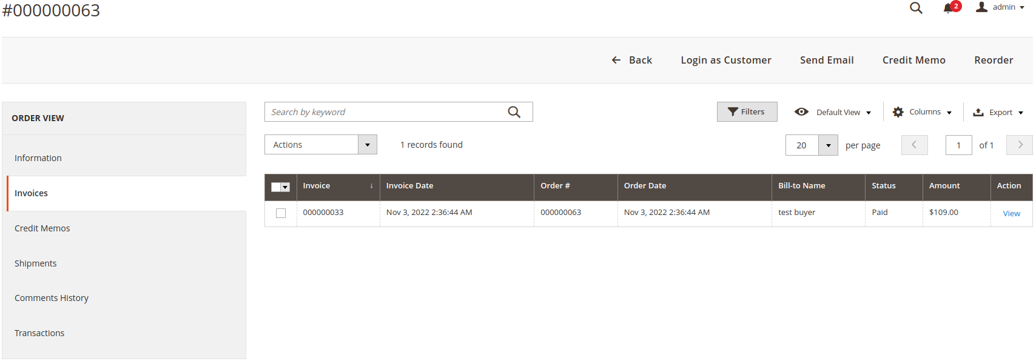Open the global search magnifier icon
The image size is (1036, 364).
[x=916, y=8]
